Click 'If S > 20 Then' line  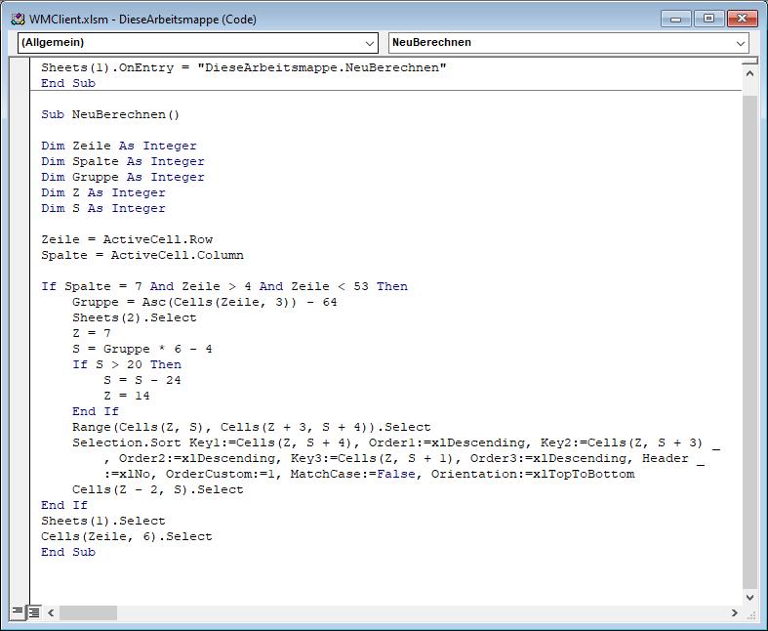point(127,365)
